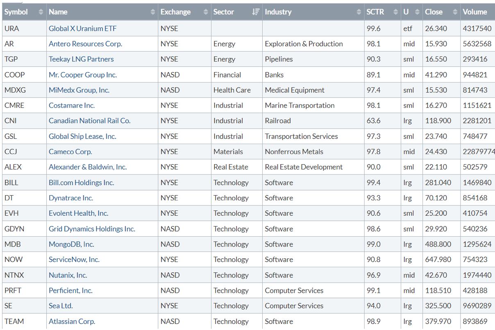Open Atlassian Corp. link
Image resolution: width=495 pixels, height=330 pixels.
pos(72,321)
